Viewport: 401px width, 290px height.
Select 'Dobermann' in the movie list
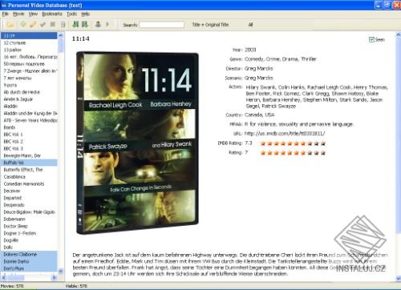point(29,219)
